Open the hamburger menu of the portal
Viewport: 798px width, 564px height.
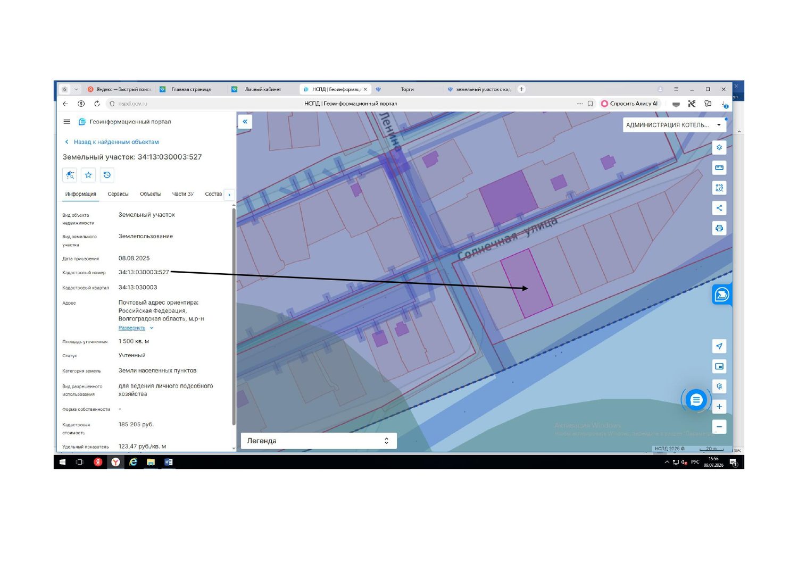click(x=67, y=122)
